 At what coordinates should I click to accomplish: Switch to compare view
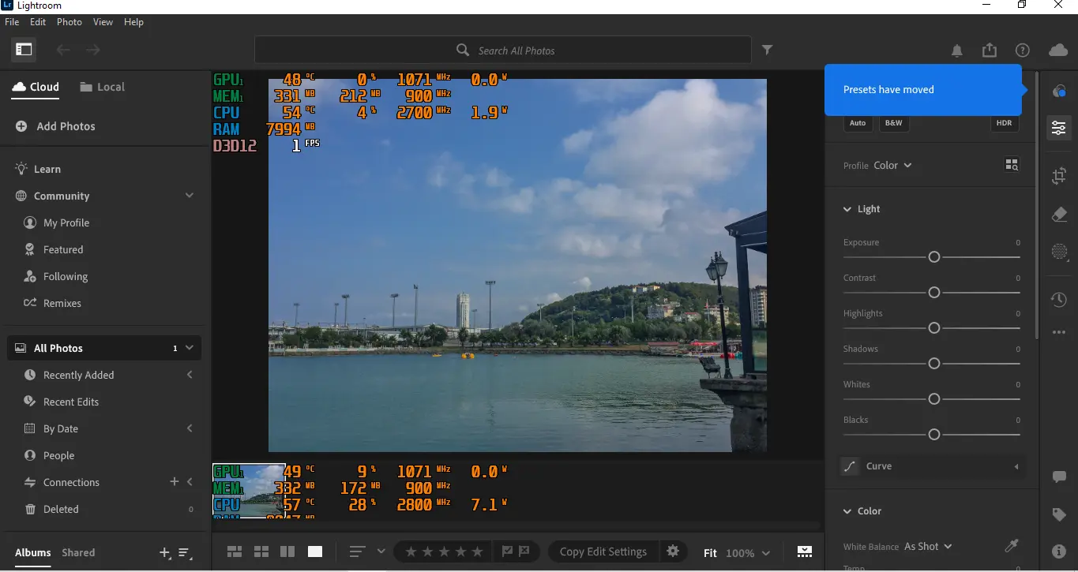coord(287,551)
